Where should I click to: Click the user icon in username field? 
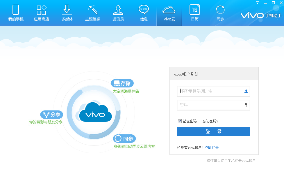click(x=246, y=91)
